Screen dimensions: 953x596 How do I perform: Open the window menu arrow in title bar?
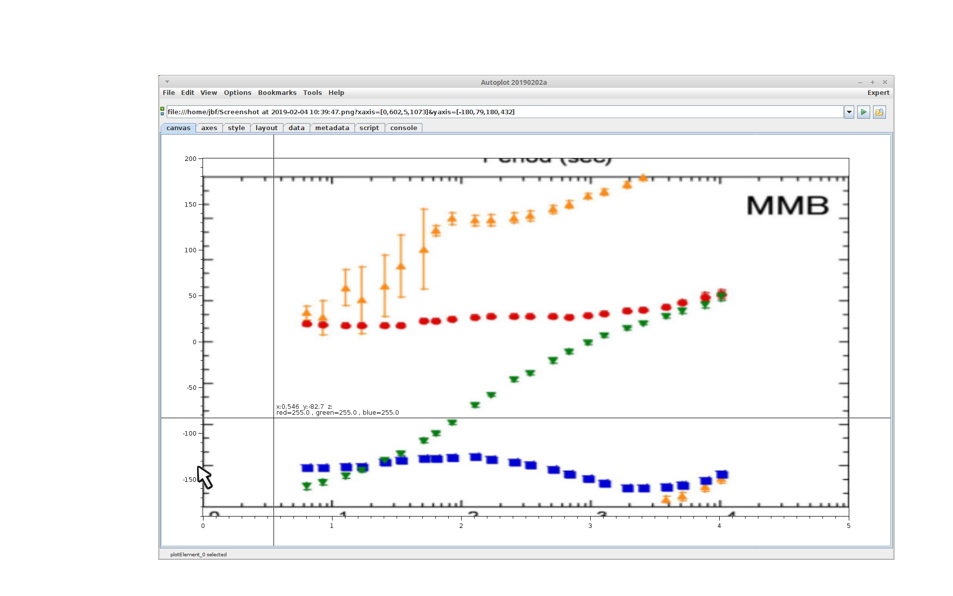pyautogui.click(x=167, y=82)
